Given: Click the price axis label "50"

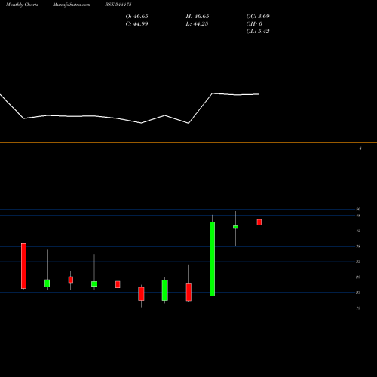Looking at the screenshot, I should (x=358, y=209).
